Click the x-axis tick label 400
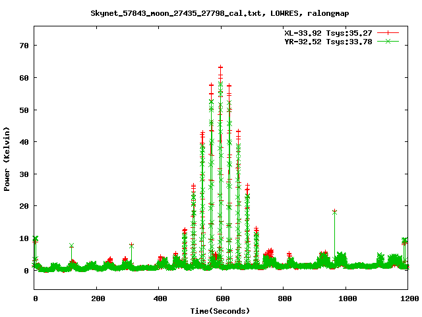Screen dimensions: 422x317 160,299
